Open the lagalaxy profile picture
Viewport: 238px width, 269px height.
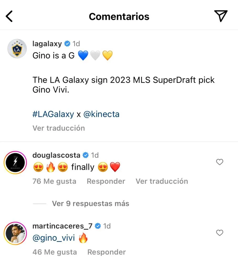(x=17, y=49)
